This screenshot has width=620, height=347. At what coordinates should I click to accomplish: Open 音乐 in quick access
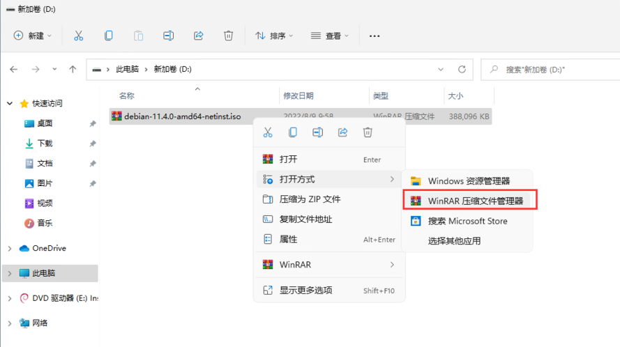click(x=45, y=223)
